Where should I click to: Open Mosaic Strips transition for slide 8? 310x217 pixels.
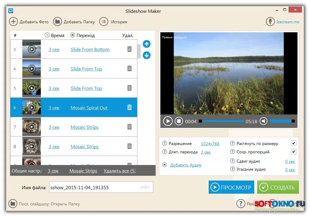coord(85,147)
